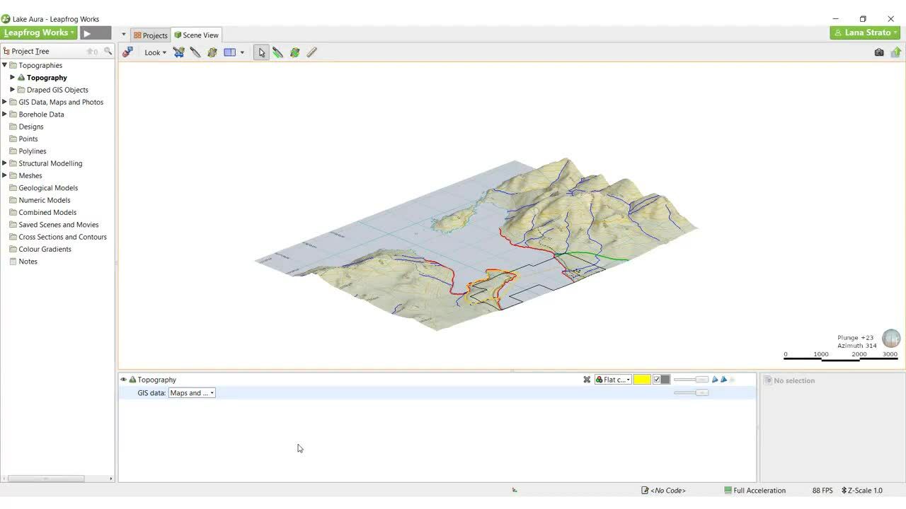Click the green upload arrow icon
The width and height of the screenshot is (906, 509).
896,52
